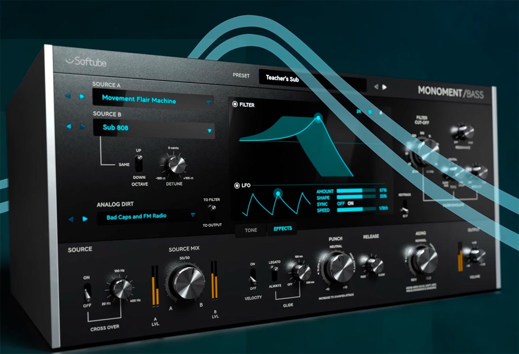Viewport: 519px width, 354px height.
Task: Click the Softube logo
Action: tap(86, 62)
